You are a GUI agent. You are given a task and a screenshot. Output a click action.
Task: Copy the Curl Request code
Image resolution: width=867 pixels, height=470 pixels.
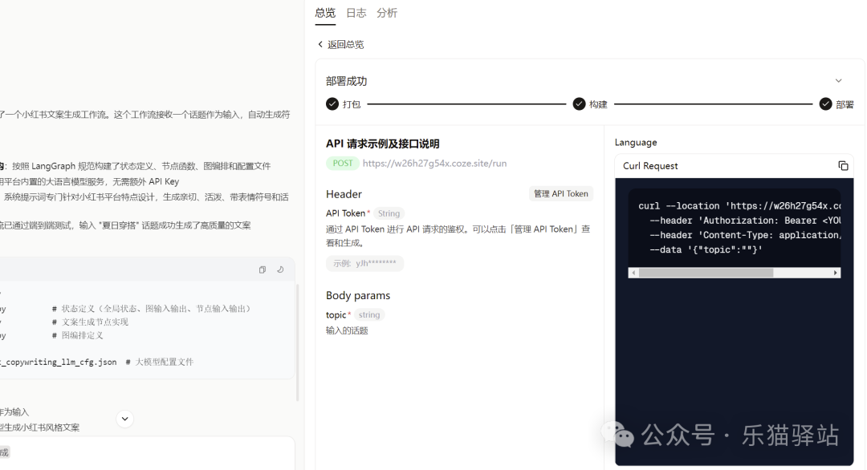(844, 165)
